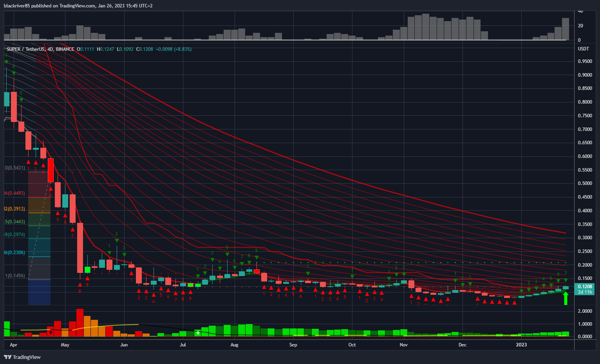
Task: Click the 0.2000 price axis label
Action: (x=585, y=265)
